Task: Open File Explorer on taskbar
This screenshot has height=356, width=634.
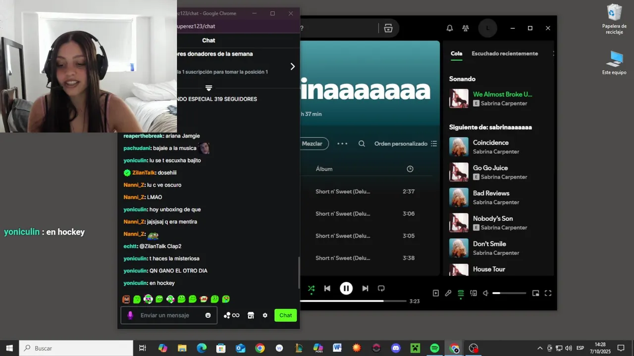Action: [x=182, y=348]
